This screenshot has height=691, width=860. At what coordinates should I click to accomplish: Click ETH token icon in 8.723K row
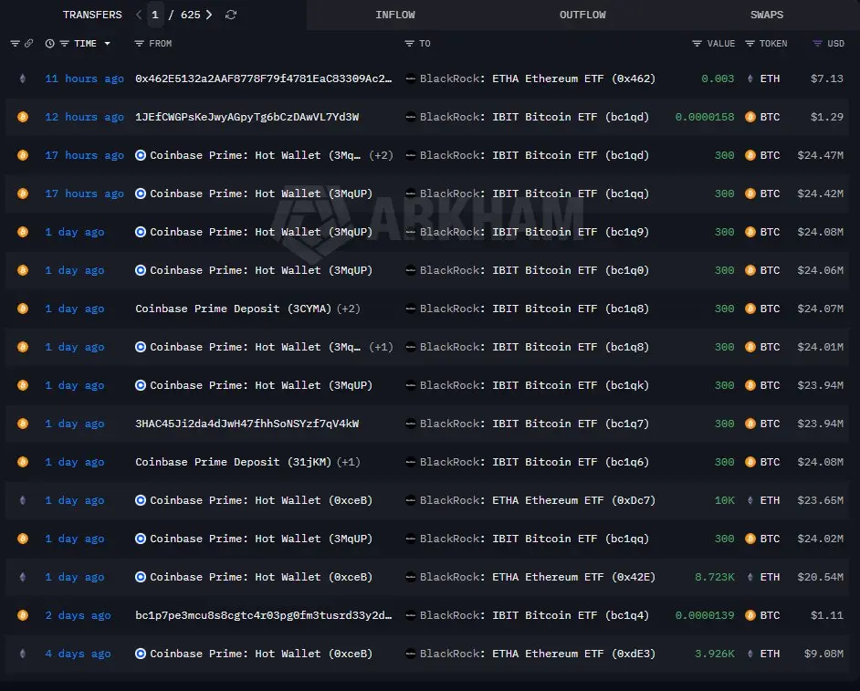(750, 577)
